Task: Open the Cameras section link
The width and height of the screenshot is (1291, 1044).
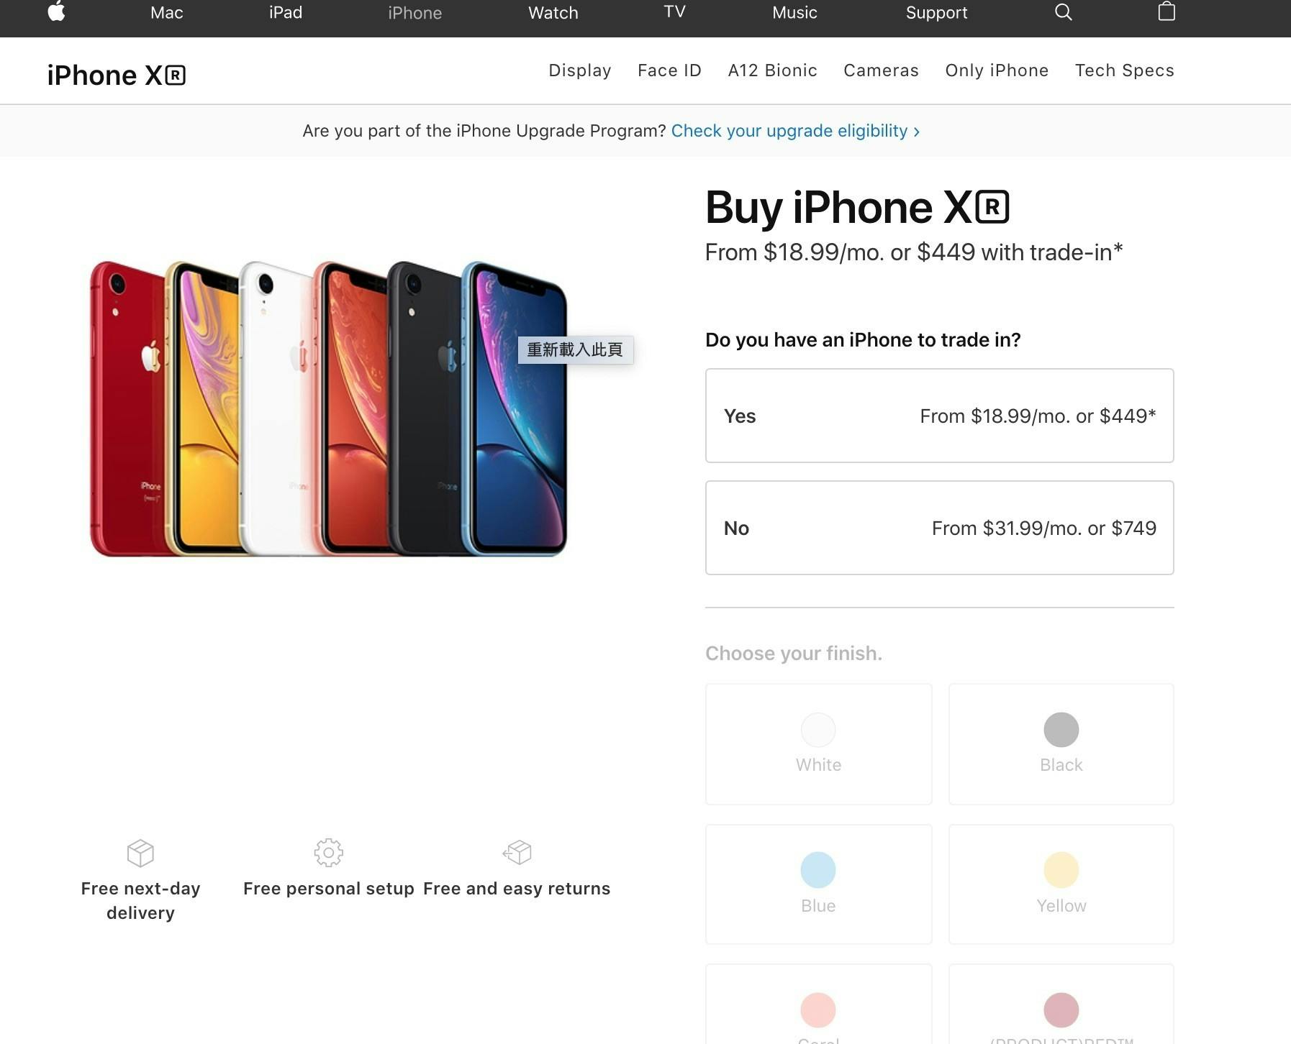Action: 881,70
